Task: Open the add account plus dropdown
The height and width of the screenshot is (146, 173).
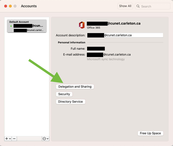Action: click(8, 138)
